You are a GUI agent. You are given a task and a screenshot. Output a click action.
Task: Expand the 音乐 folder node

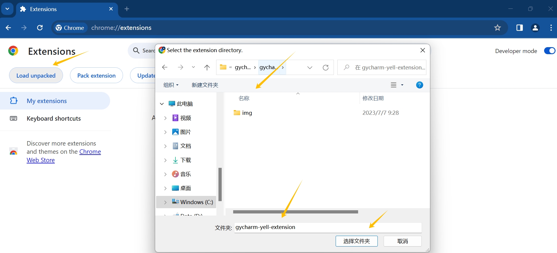point(165,174)
